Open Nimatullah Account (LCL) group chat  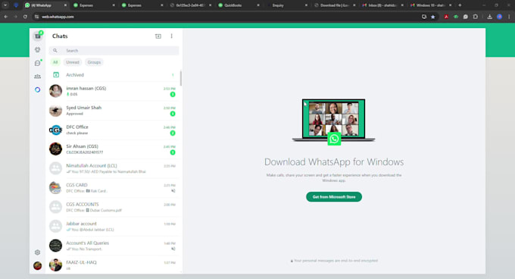(114, 168)
